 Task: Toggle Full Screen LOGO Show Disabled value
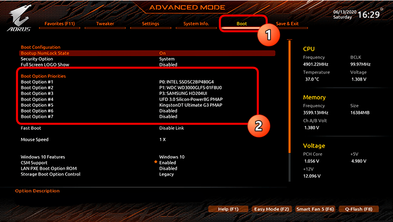(x=168, y=64)
